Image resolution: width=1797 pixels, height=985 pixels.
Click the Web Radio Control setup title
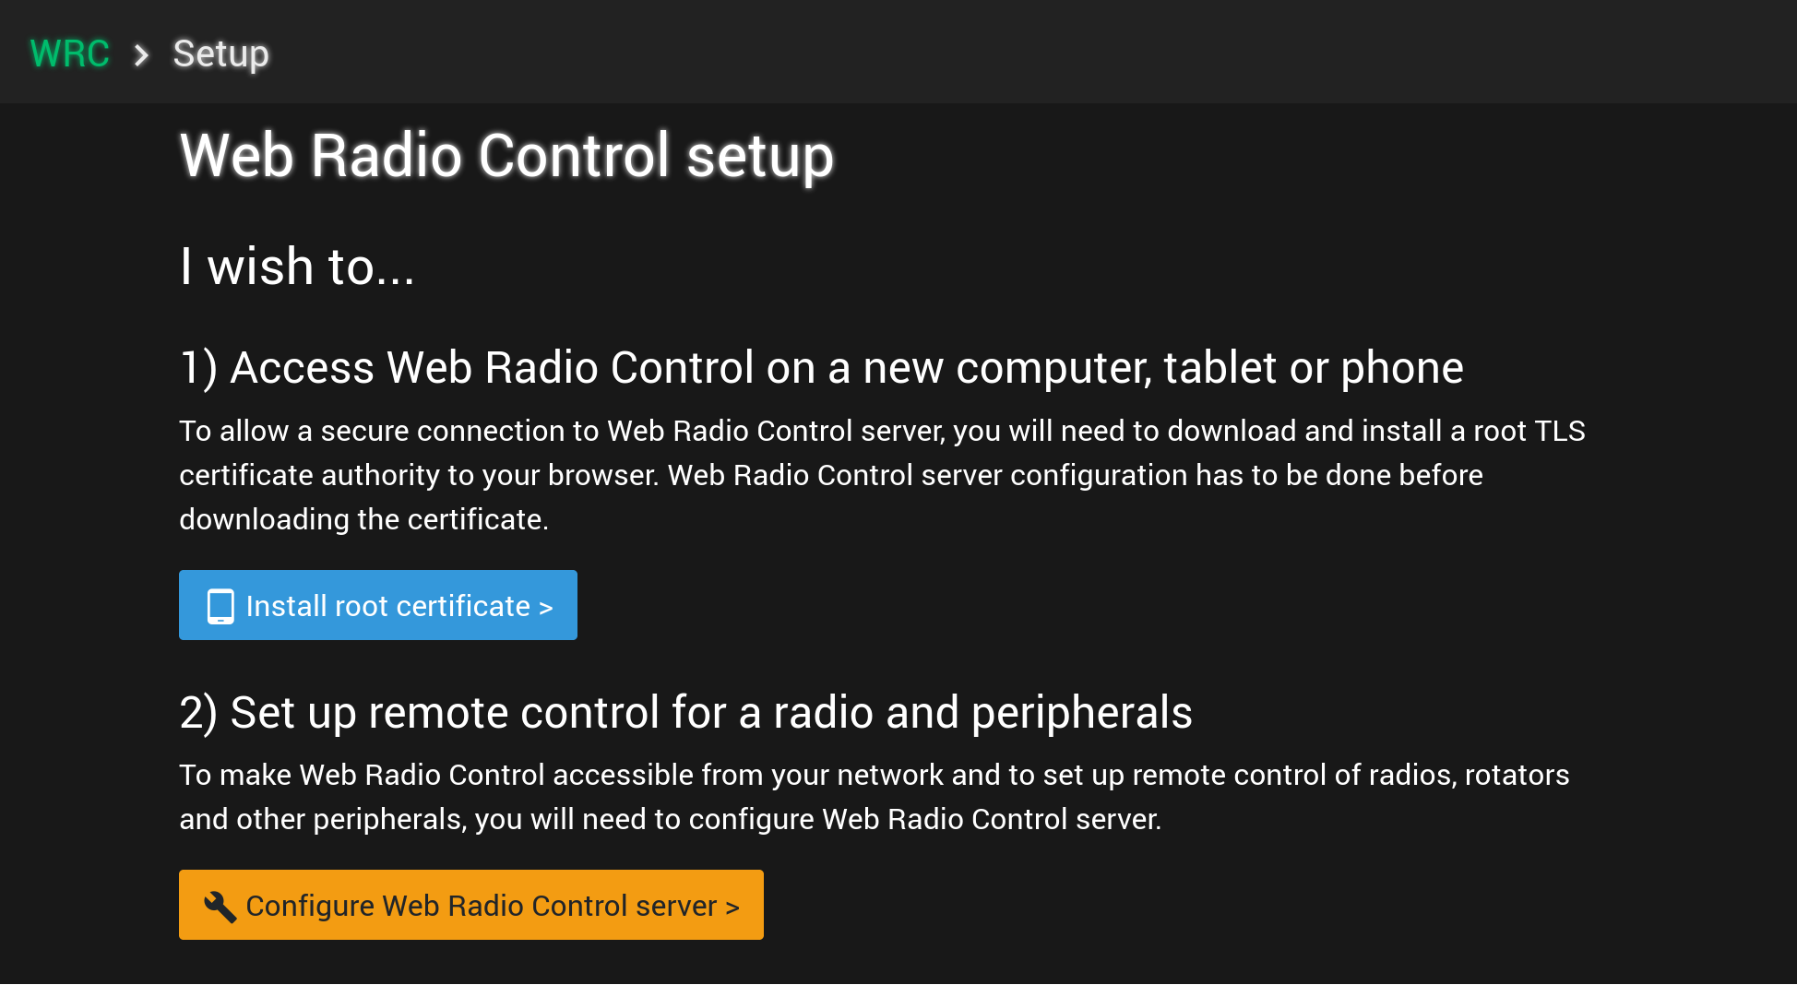click(x=506, y=155)
